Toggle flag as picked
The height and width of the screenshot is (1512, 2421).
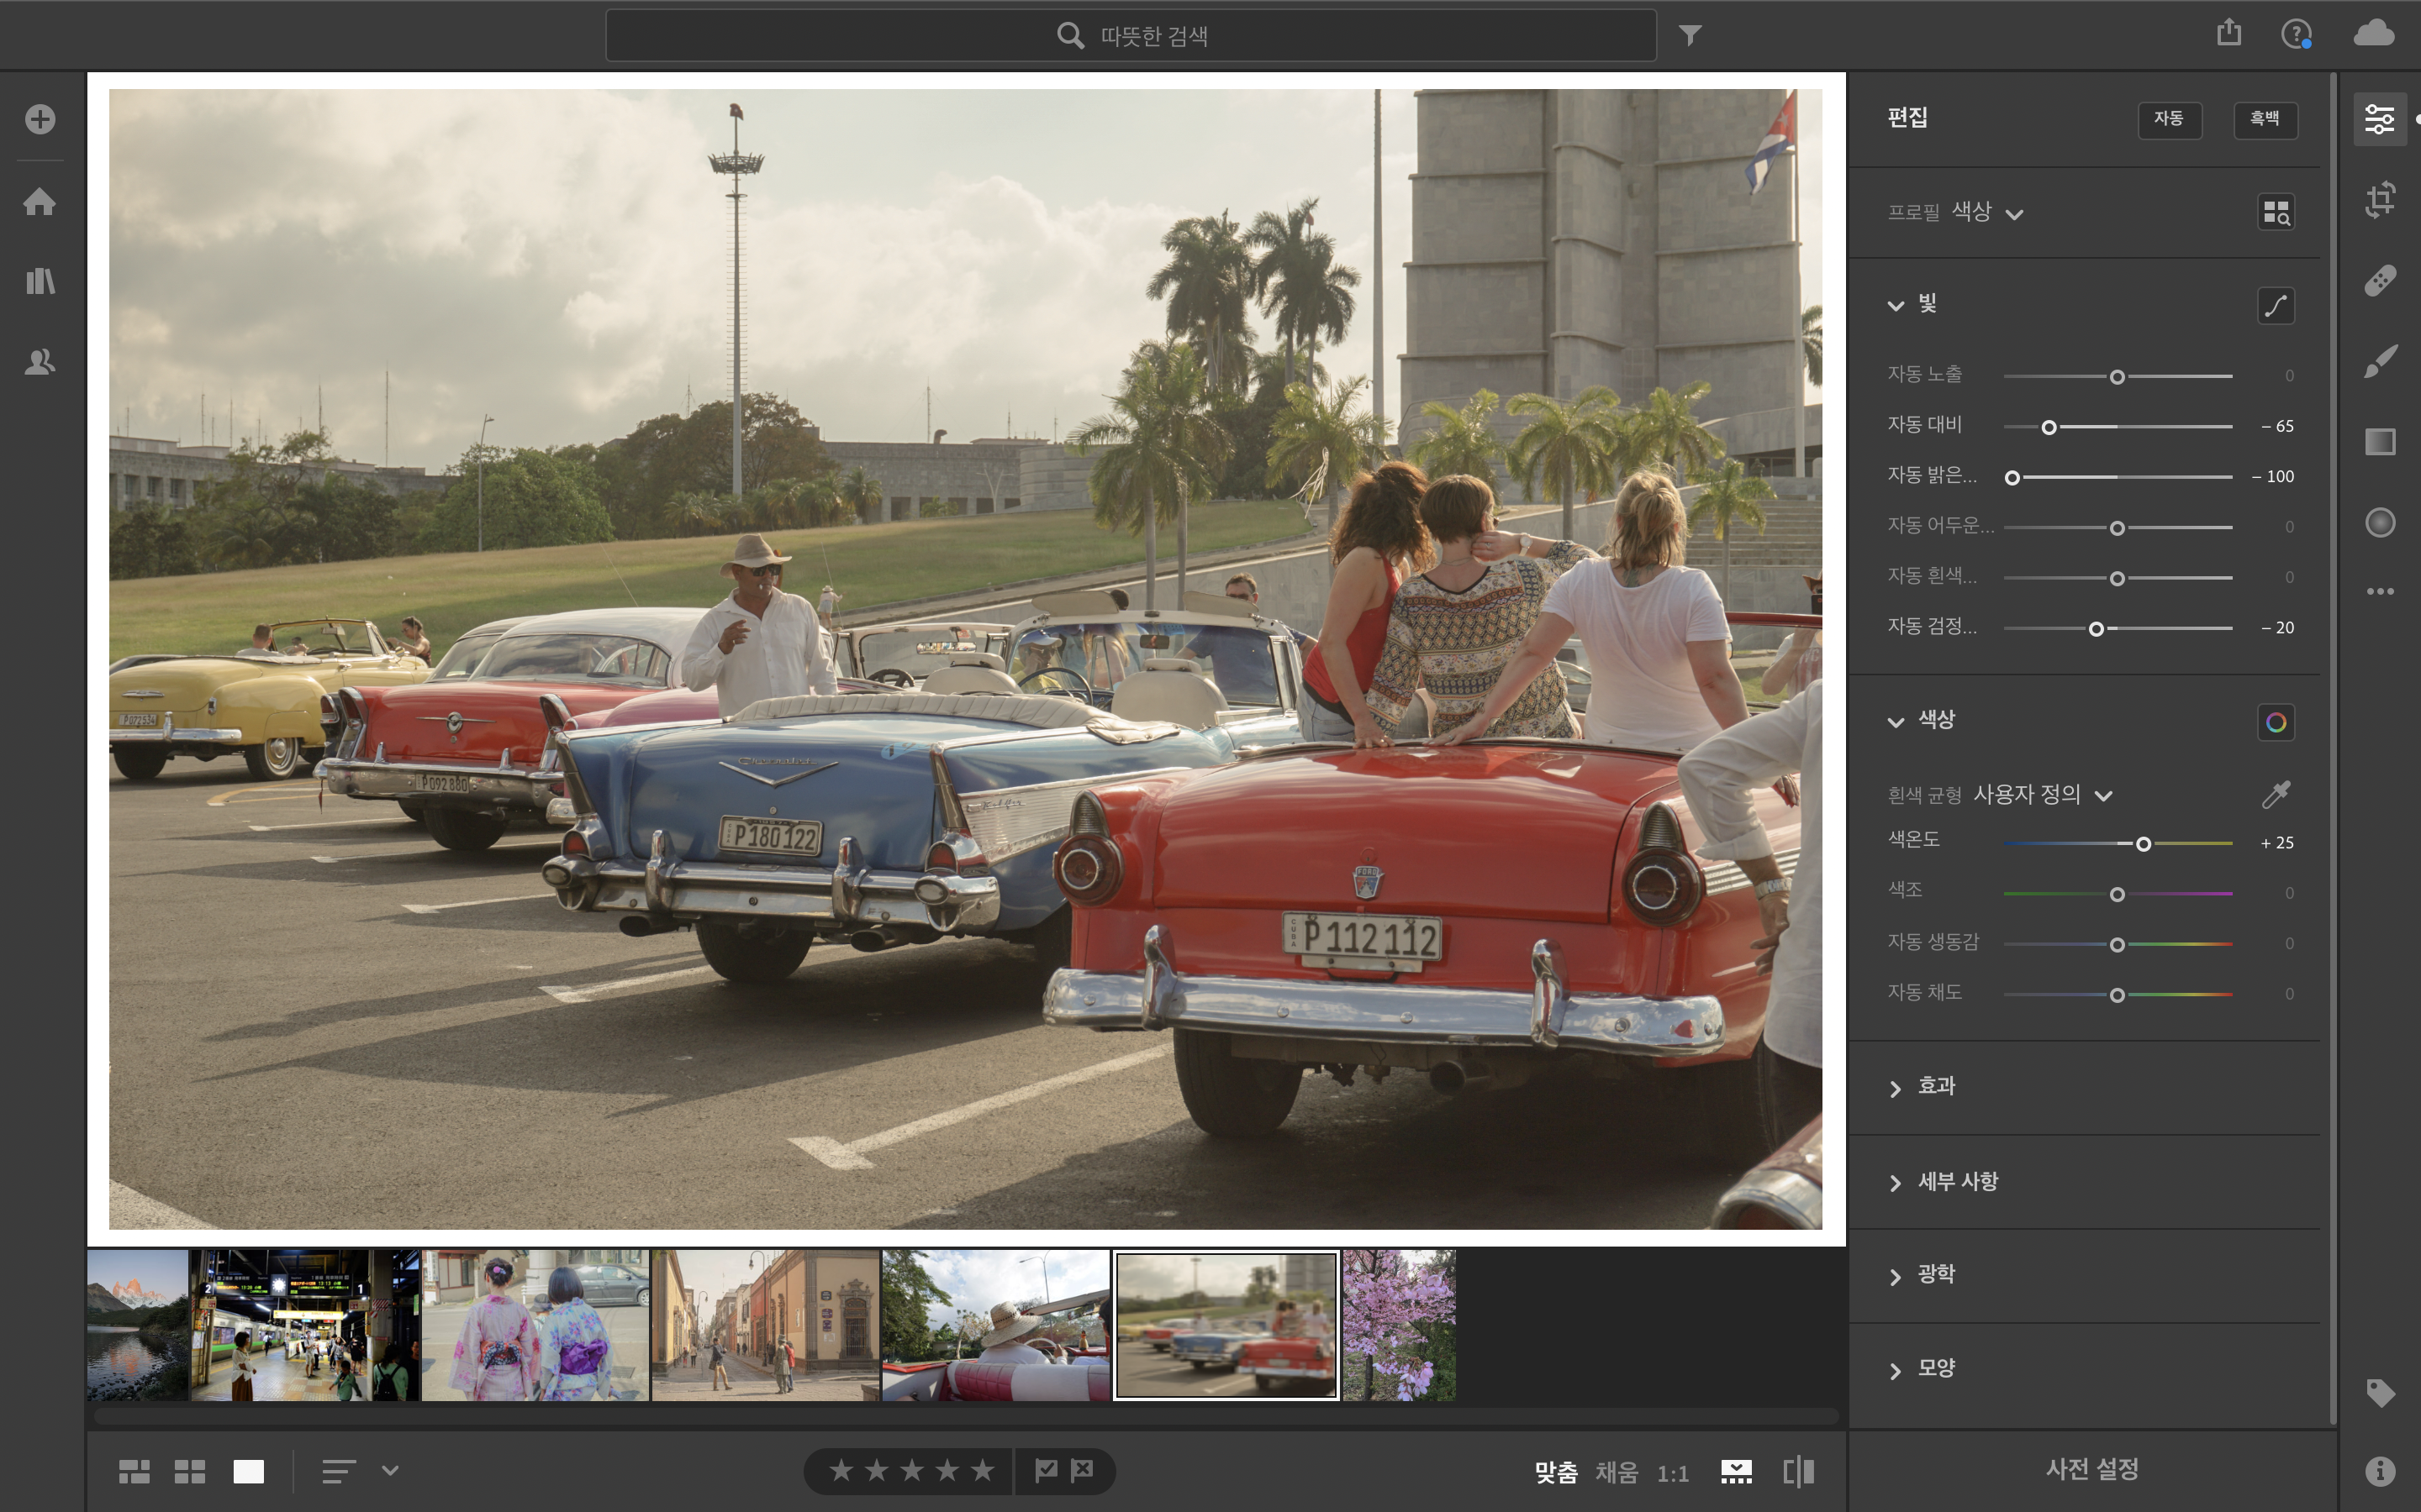(1046, 1470)
